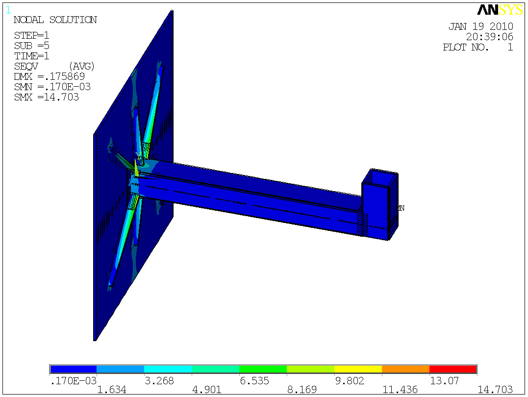Image resolution: width=528 pixels, height=397 pixels.
Task: Click the 'SEQV' result label
Action: coord(26,66)
